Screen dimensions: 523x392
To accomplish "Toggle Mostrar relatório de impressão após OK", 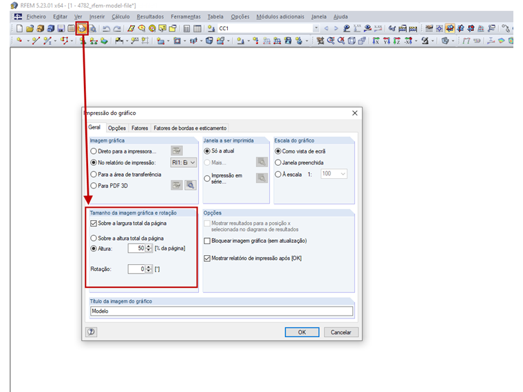I will [x=207, y=258].
